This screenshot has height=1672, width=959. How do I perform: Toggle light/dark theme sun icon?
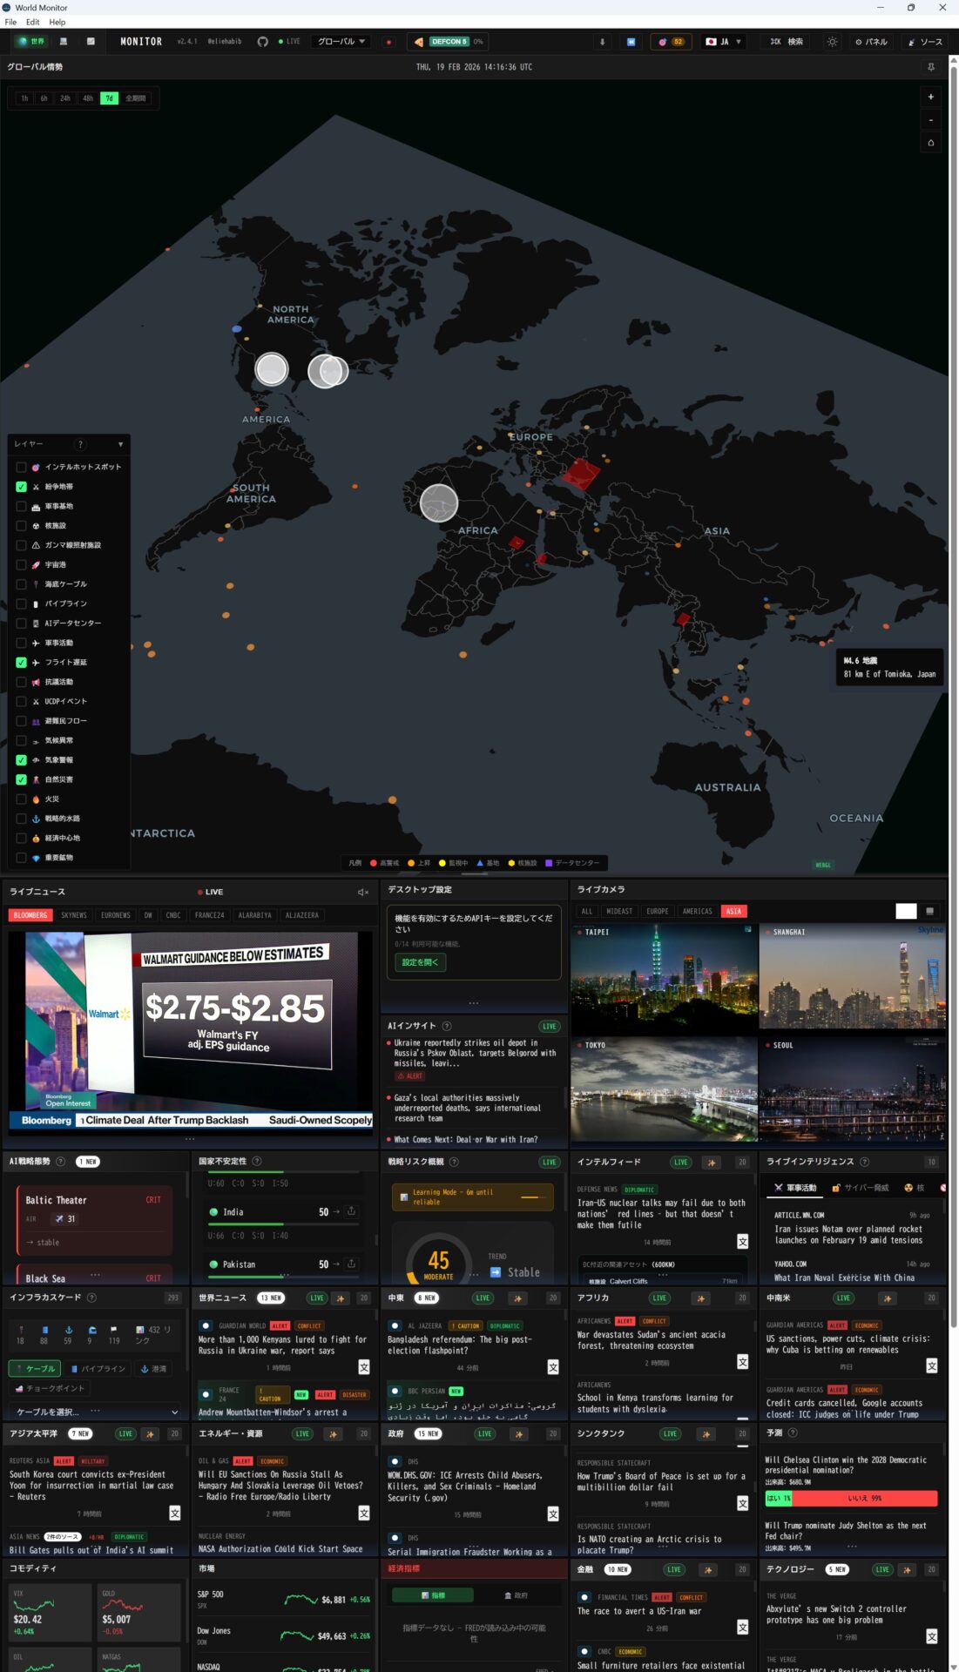click(832, 42)
